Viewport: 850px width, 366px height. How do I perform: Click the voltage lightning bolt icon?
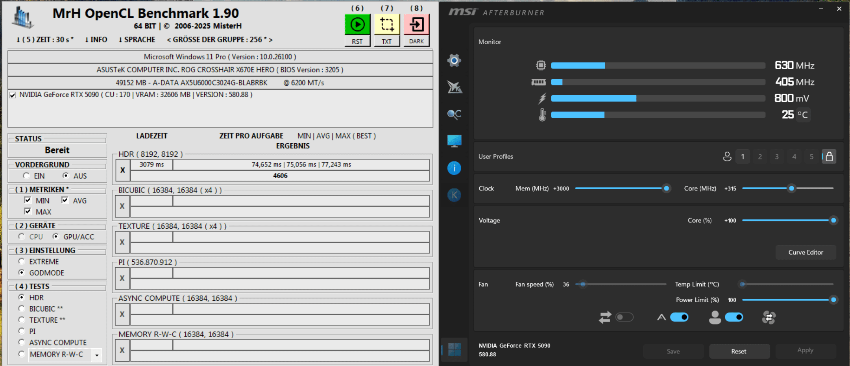pyautogui.click(x=542, y=98)
